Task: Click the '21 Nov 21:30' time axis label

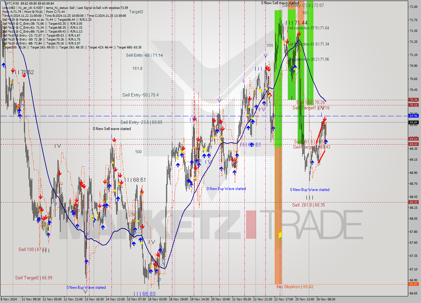Action: (262, 300)
